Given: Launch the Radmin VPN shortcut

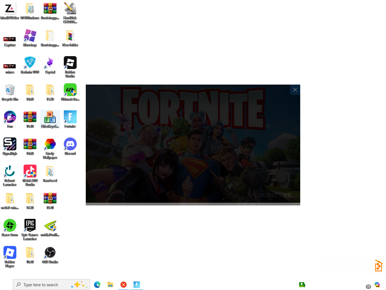Looking at the screenshot, I should (30, 65).
